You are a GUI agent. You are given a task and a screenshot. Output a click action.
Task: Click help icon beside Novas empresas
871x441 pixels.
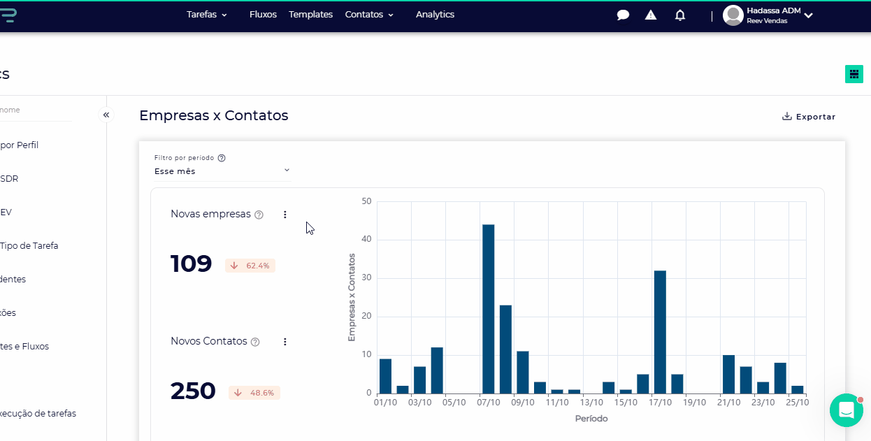click(x=259, y=215)
